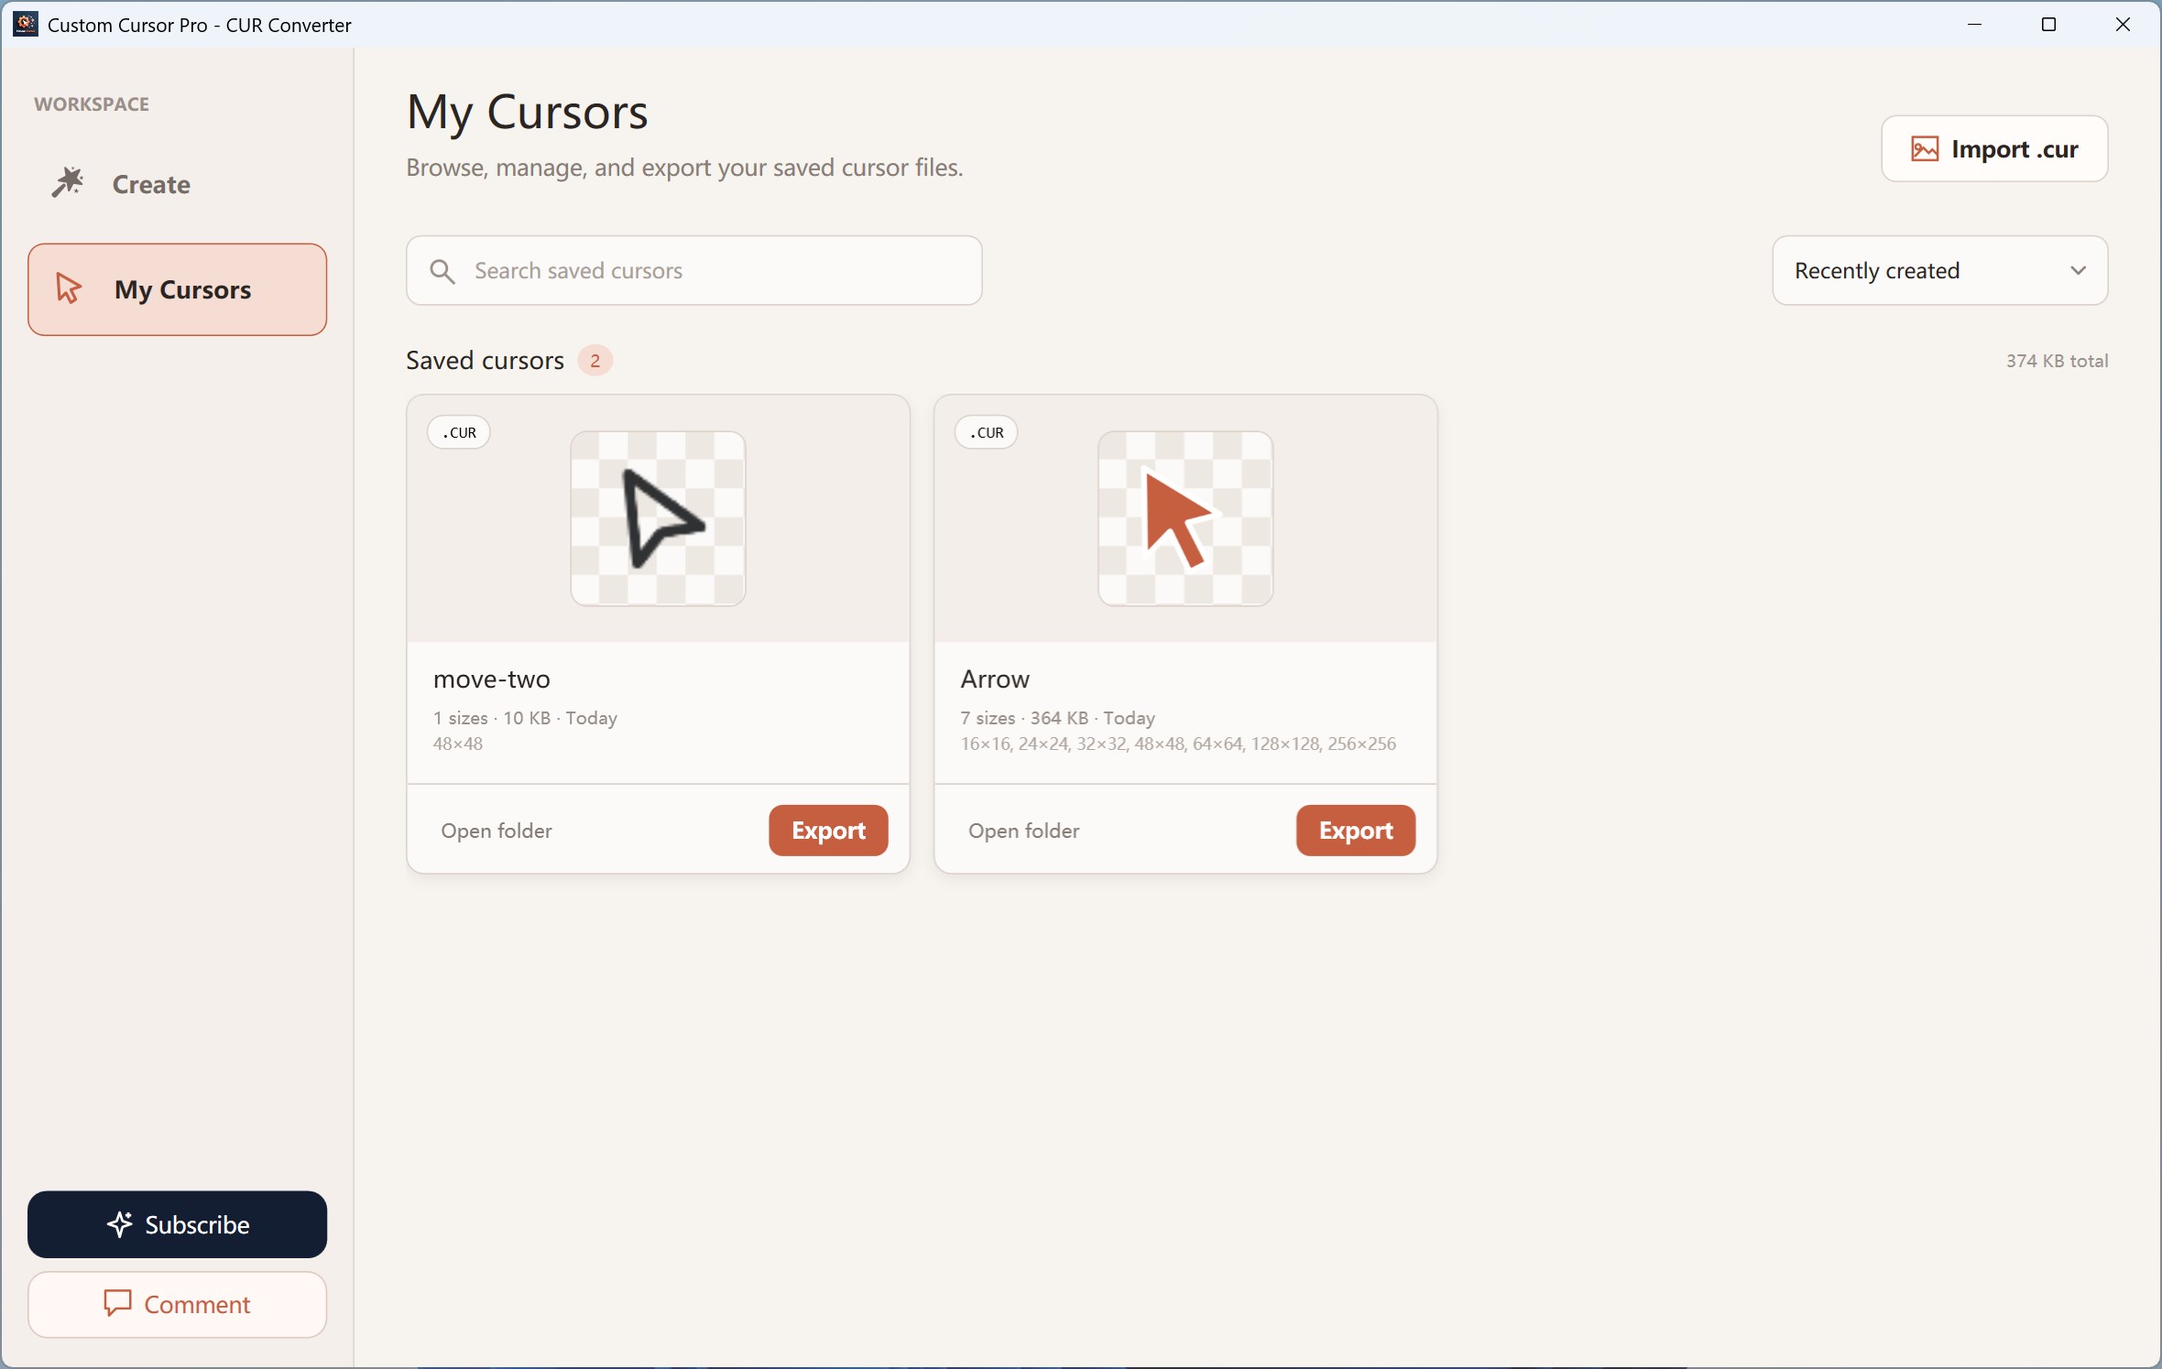This screenshot has height=1369, width=2162.
Task: Click the search magnifier icon
Action: pos(442,271)
